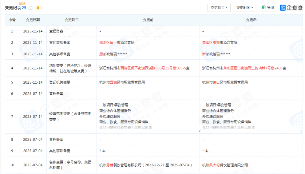Screen dimensions: 305x174
Task: Open the 变更时间 filter dropdown
Action: tap(245, 8)
